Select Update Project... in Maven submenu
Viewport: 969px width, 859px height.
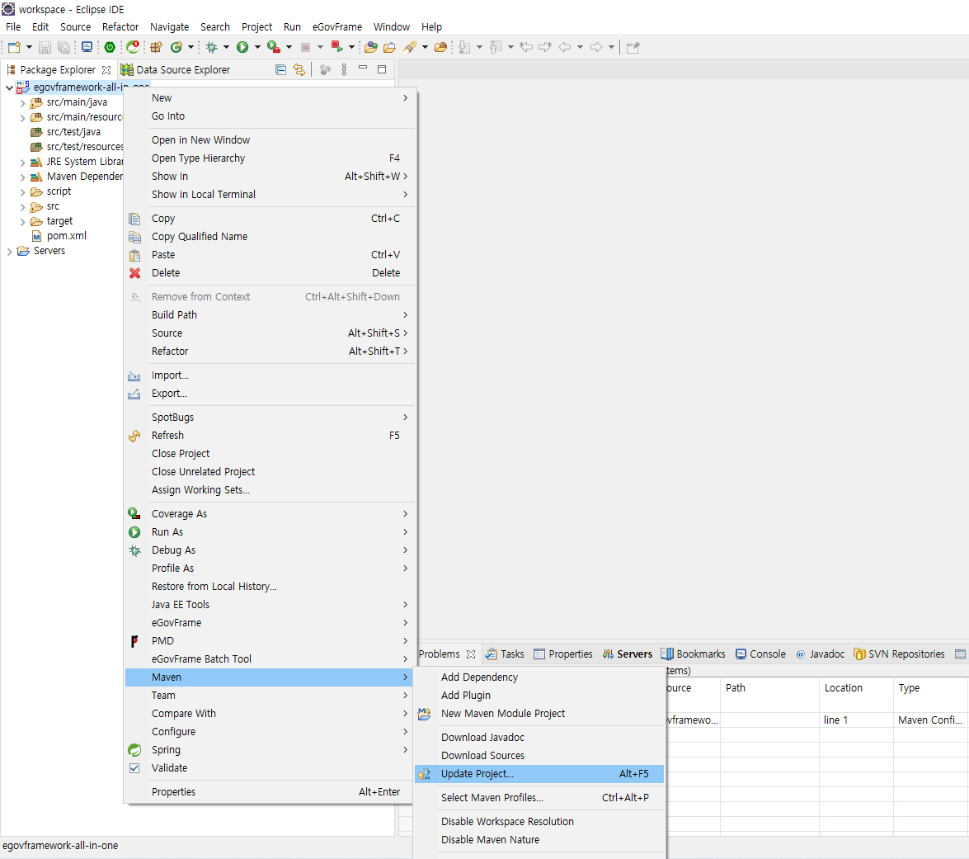pyautogui.click(x=477, y=774)
